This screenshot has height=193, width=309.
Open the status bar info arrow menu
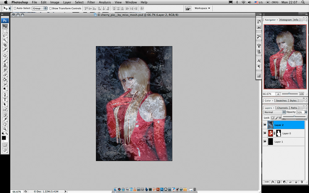coord(66,191)
